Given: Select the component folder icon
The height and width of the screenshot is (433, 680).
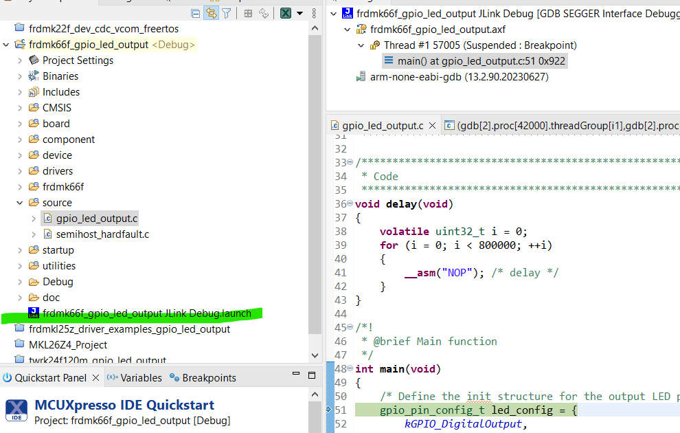Looking at the screenshot, I should click(x=34, y=139).
